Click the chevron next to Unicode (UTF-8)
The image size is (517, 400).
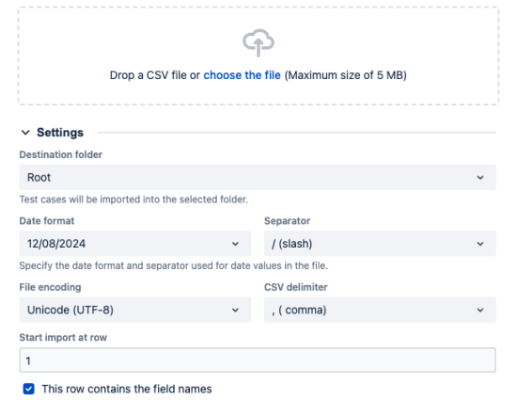point(235,311)
